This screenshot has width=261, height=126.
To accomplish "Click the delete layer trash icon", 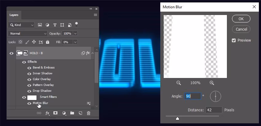I will [x=88, y=113].
